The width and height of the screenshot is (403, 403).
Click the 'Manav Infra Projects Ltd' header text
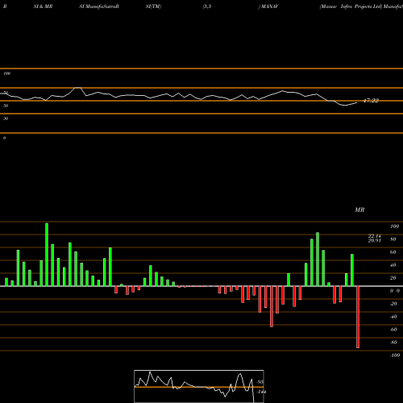pos(351,6)
